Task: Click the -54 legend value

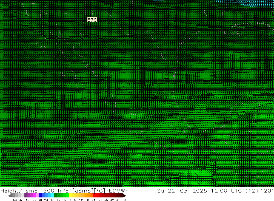Action: click(x=14, y=200)
